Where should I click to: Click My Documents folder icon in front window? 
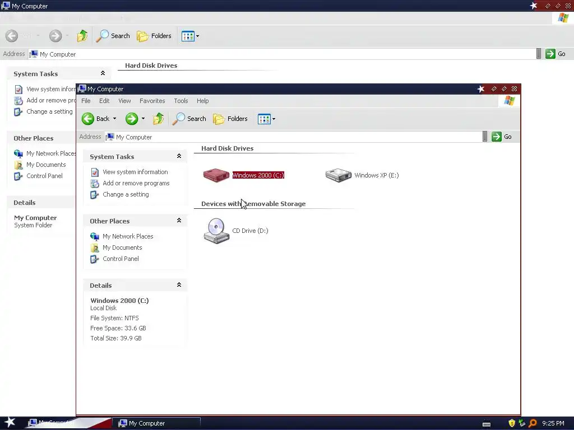(x=95, y=248)
